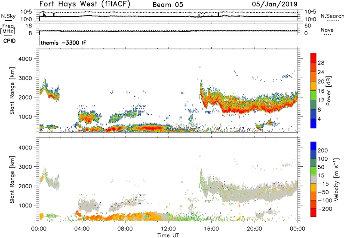Click the top red segment of Power colorbar
Image resolution: width=344 pixels, height=238 pixels.
(313, 58)
